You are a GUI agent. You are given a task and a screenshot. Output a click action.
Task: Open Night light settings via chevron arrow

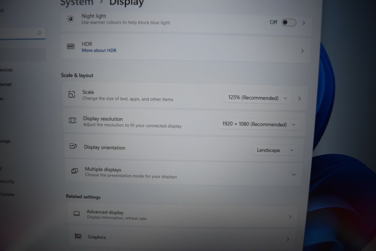pyautogui.click(x=303, y=23)
